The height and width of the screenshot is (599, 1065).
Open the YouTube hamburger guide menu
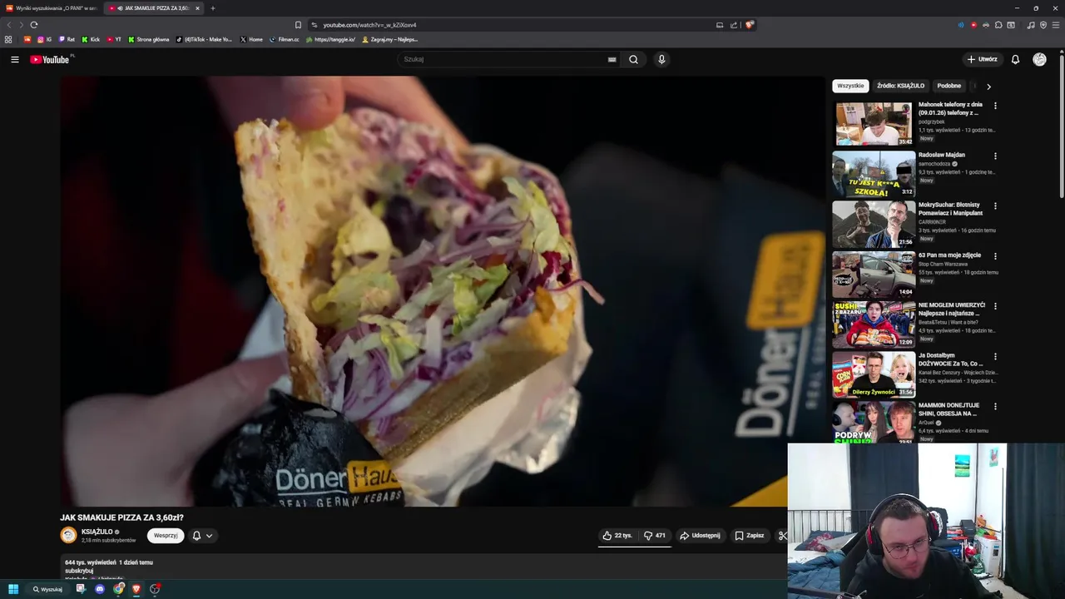(14, 59)
